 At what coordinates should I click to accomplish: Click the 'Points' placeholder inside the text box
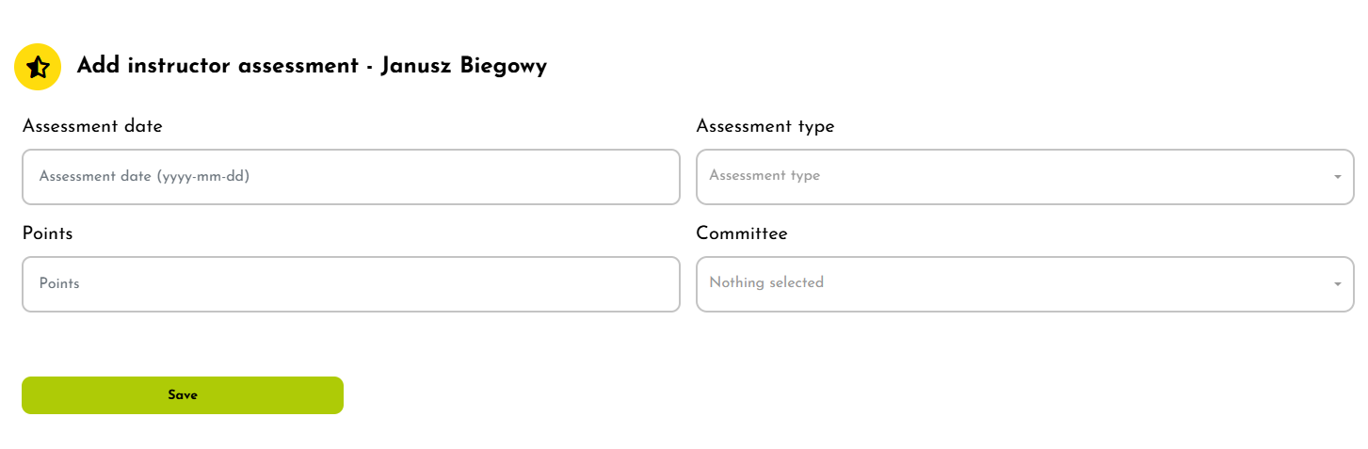coord(59,283)
